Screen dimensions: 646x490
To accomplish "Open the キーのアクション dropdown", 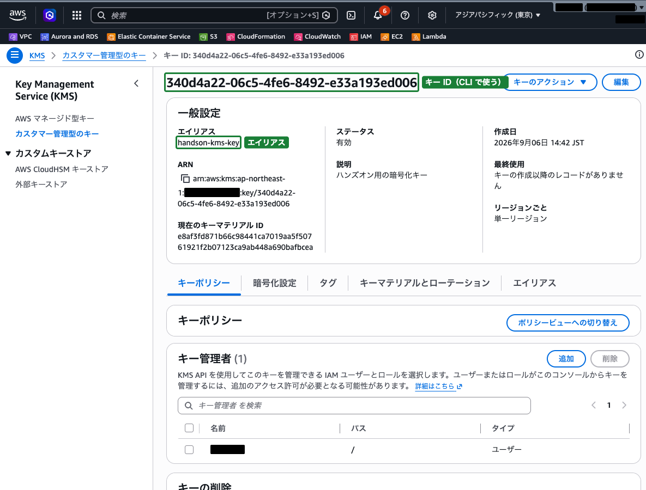I will (x=550, y=82).
